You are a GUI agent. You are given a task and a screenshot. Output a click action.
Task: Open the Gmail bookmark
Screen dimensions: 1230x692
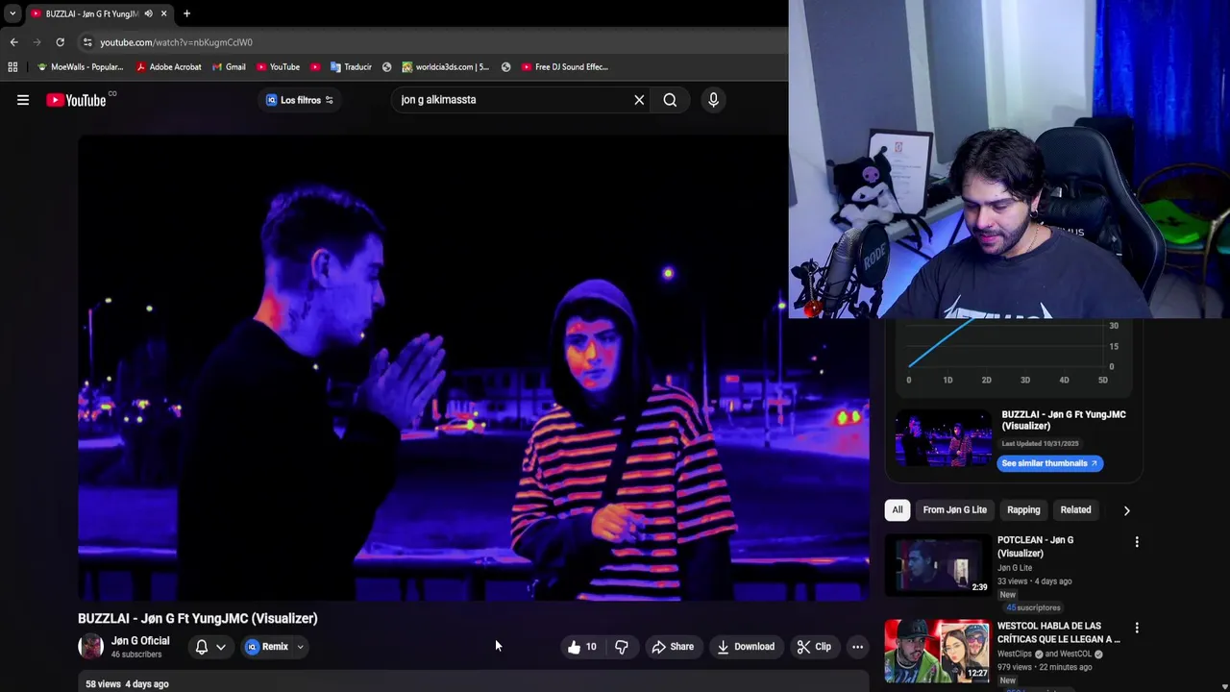tap(229, 67)
